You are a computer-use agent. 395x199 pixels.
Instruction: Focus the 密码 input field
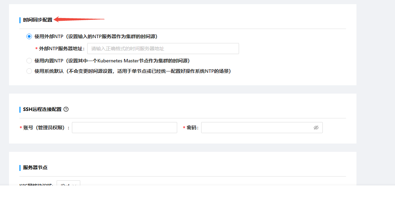262,128
